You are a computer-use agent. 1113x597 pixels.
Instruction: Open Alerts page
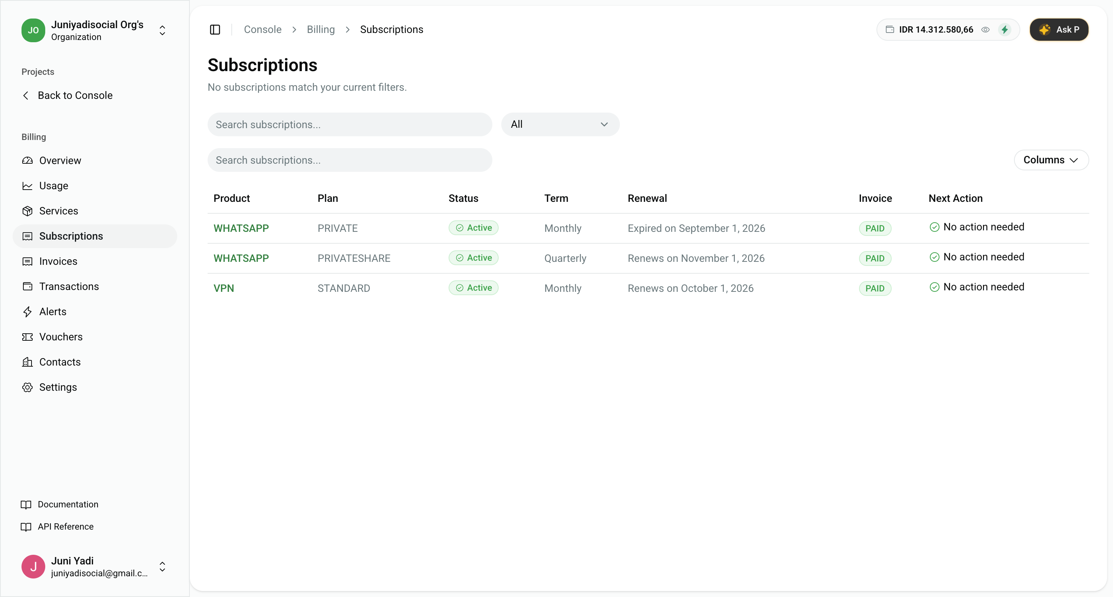click(x=95, y=312)
